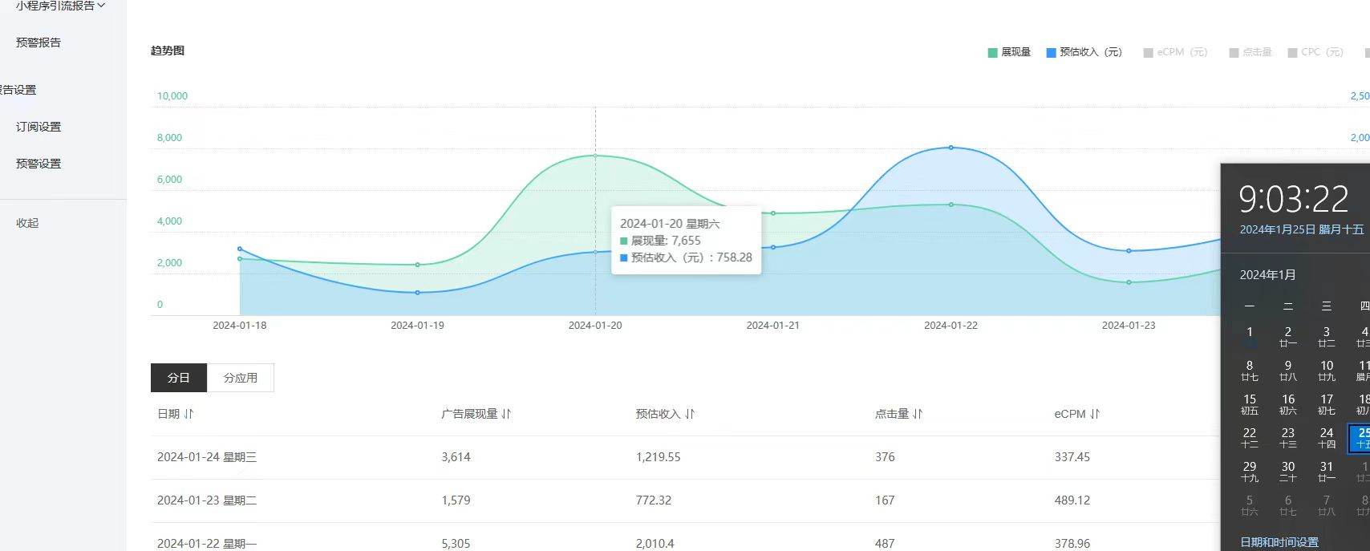Open 预警设置 in sidebar

(39, 164)
